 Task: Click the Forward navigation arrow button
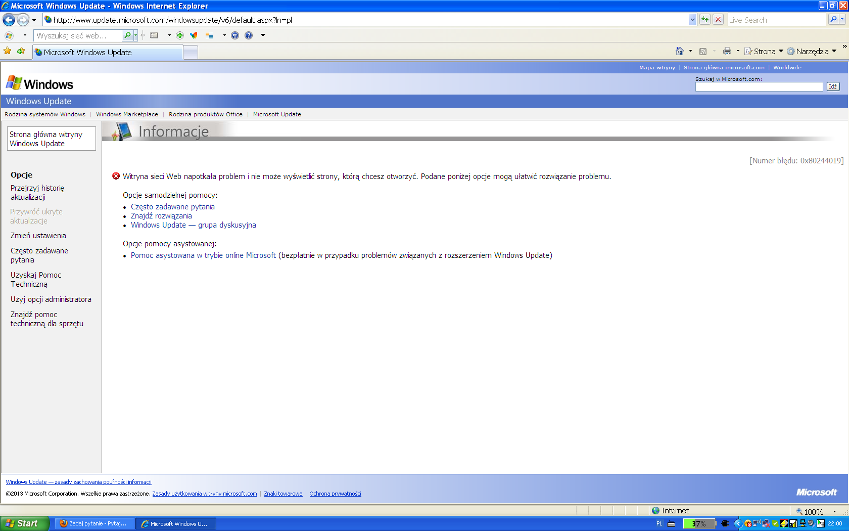click(x=23, y=20)
